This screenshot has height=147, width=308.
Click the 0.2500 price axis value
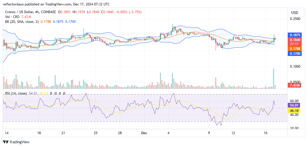coord(295,19)
